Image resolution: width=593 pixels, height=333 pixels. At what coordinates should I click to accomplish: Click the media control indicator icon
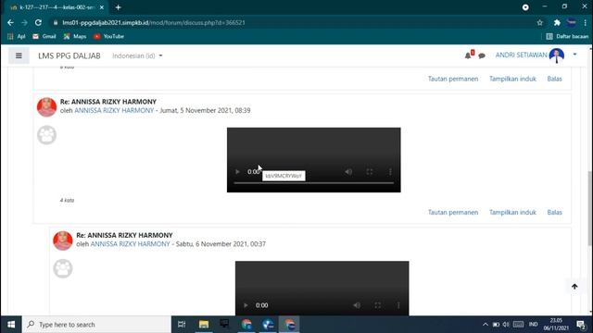525,7
